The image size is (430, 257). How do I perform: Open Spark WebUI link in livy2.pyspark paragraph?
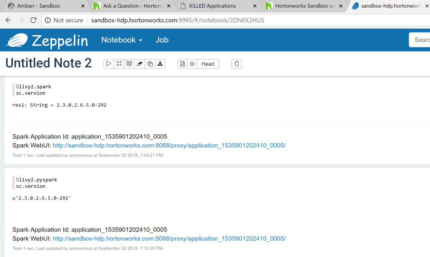(169, 239)
